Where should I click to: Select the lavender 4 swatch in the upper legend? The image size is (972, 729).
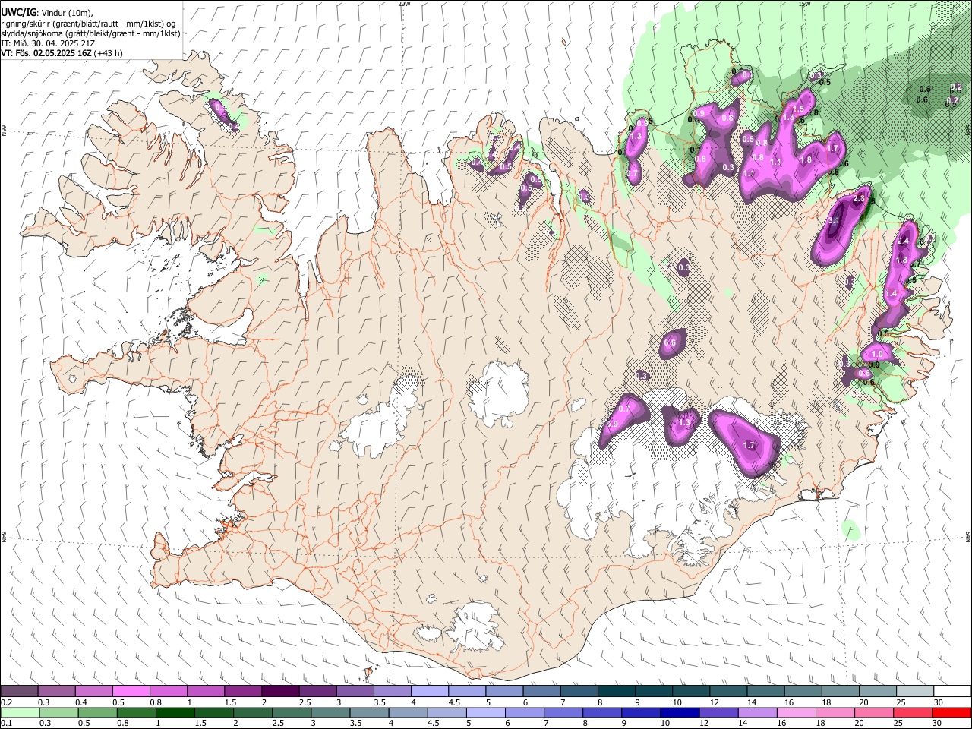coord(429,691)
